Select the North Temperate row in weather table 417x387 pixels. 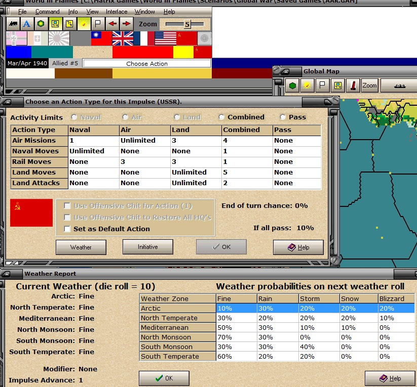[277, 318]
